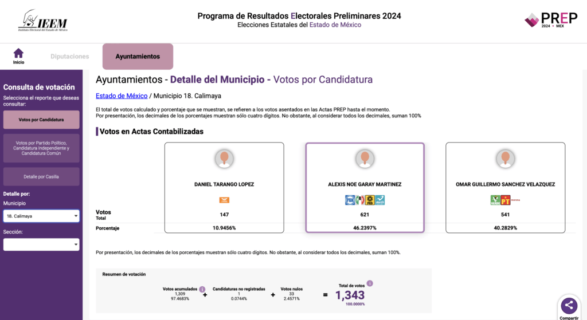
Task: Switch to the Ayuntamientos tab
Action: (138, 57)
